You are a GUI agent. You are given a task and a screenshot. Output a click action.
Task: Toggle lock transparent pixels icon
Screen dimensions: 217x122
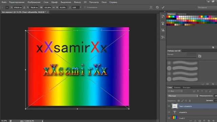tap(179, 101)
